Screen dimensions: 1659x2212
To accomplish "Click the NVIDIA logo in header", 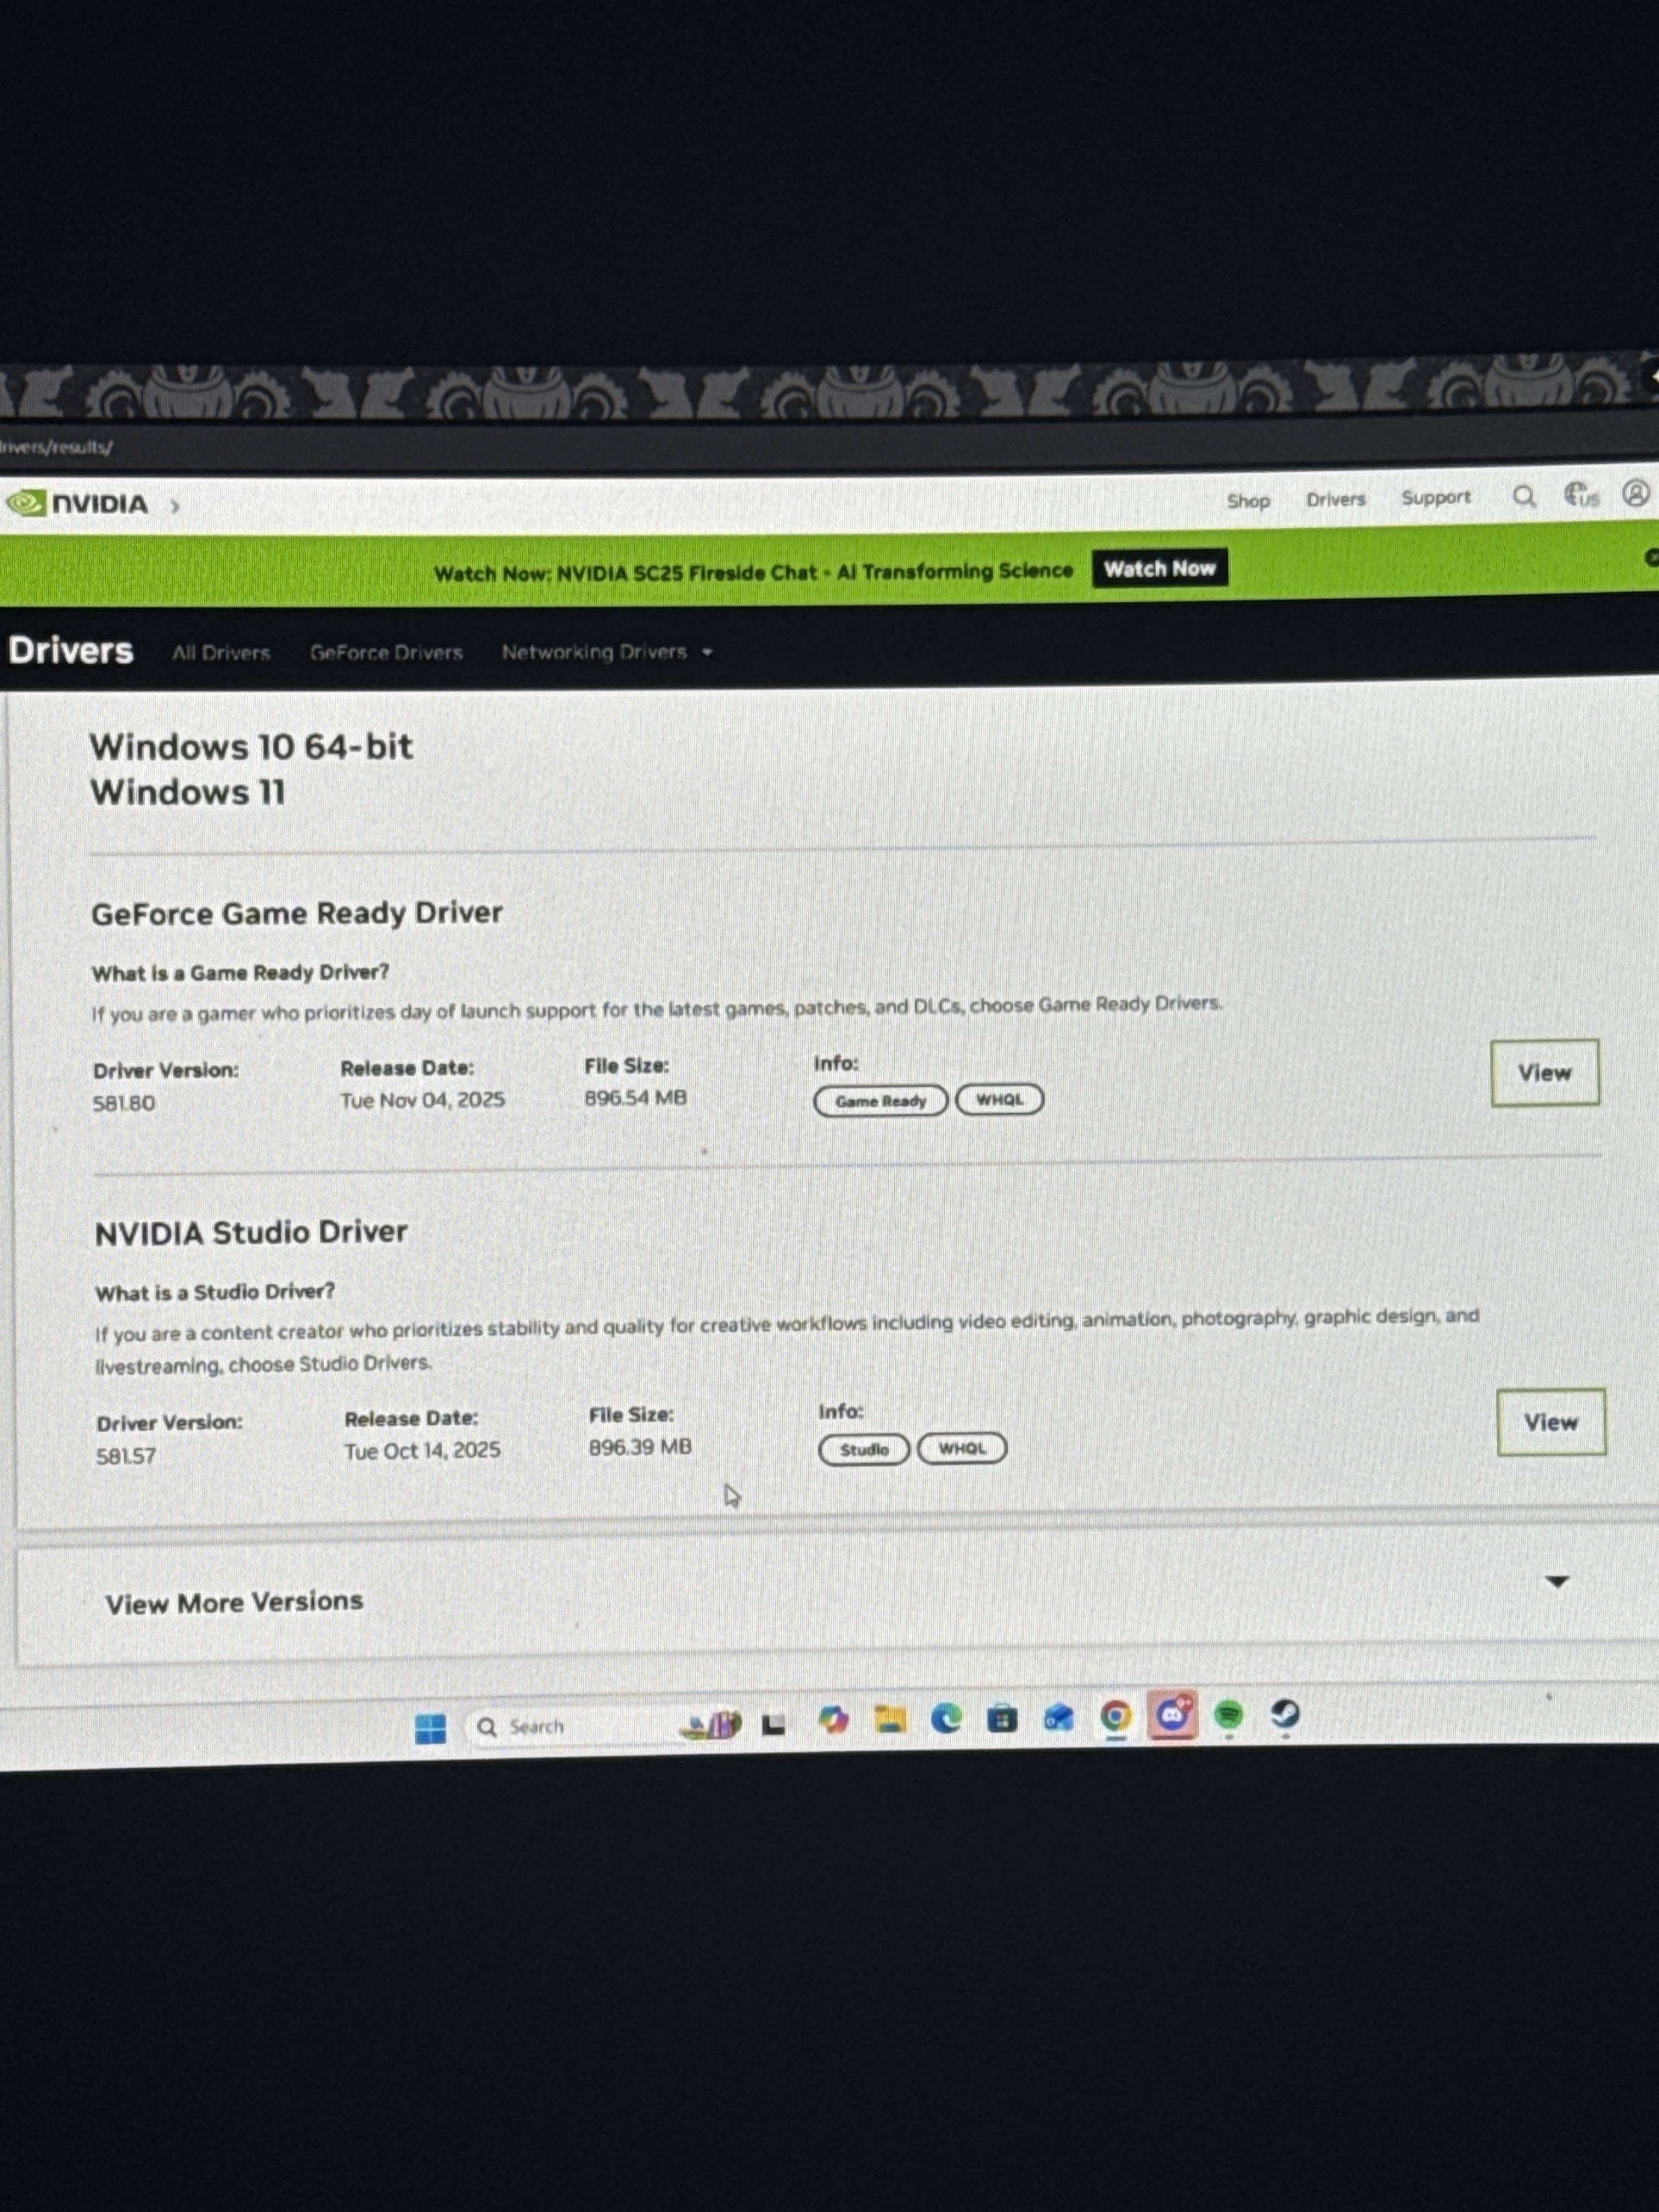I will [x=78, y=503].
